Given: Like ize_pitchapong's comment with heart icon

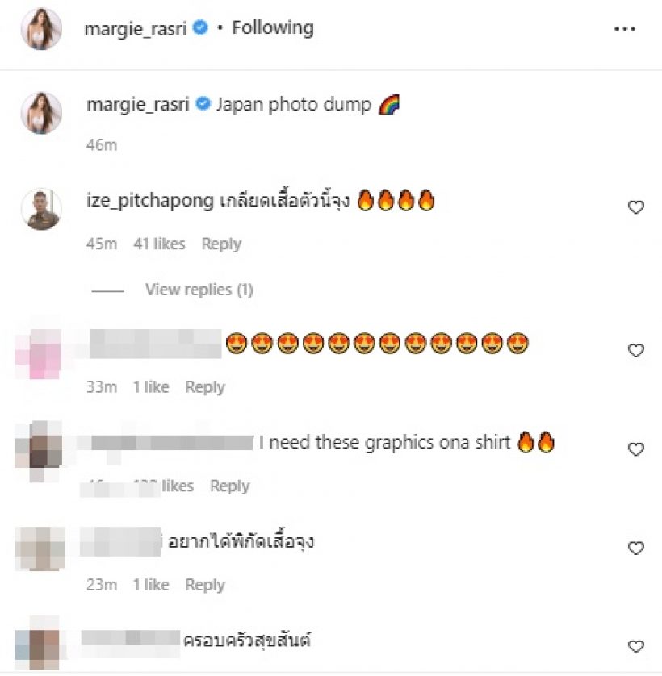Looking at the screenshot, I should [635, 207].
